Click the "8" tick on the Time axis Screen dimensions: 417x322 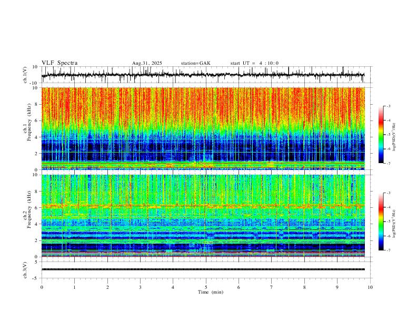pos(304,287)
